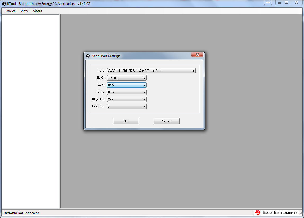Click the 'Baud:' label
The width and height of the screenshot is (304, 218).
pos(100,78)
